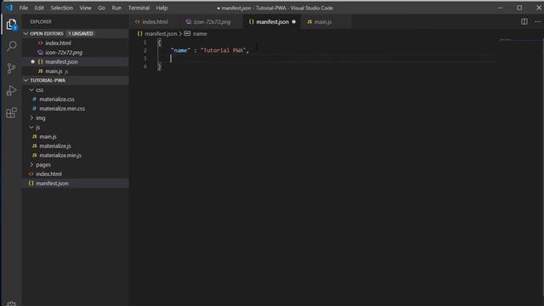544x306 pixels.
Task: Open the Edit menu
Action: pos(39,8)
